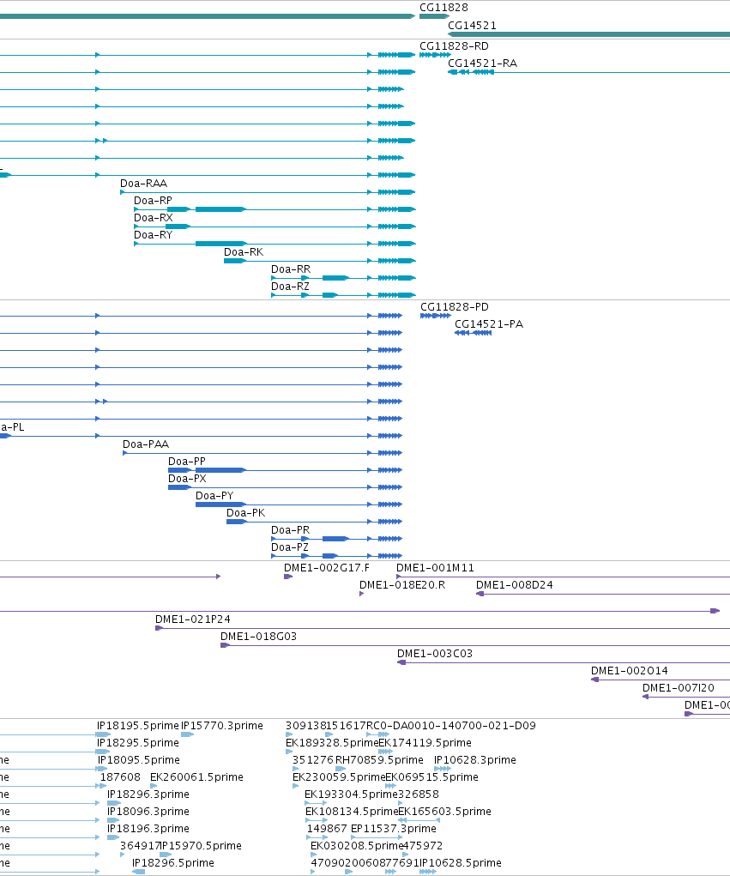Screen dimensions: 730x876
Task: Select the Doa-PY protein label
Action: coord(214,496)
